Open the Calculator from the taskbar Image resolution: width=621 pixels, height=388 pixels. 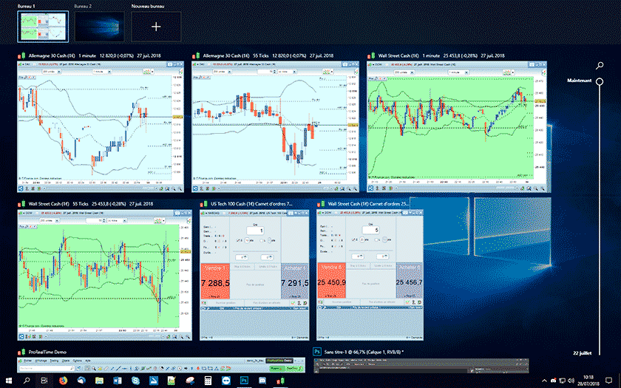208,381
